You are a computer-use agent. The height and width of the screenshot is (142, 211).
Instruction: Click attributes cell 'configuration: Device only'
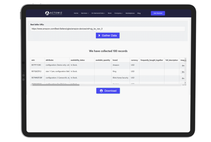57,65
